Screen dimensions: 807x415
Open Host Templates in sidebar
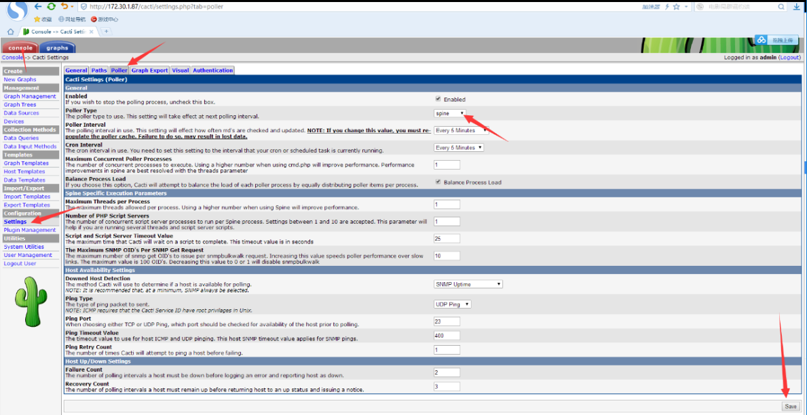tap(24, 172)
